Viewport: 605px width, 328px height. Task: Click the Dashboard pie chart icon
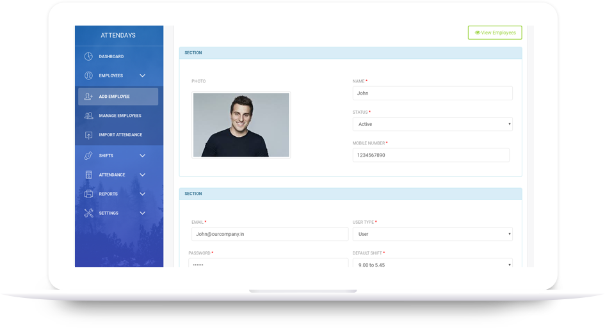tap(88, 57)
